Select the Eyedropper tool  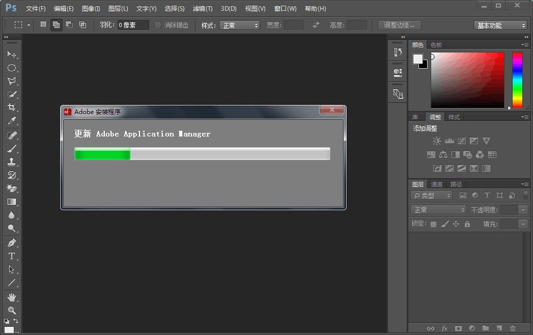point(12,121)
